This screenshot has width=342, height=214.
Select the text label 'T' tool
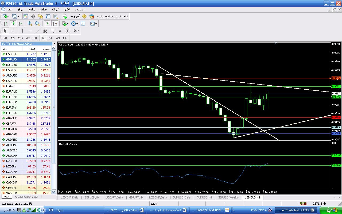pyautogui.click(x=68, y=31)
